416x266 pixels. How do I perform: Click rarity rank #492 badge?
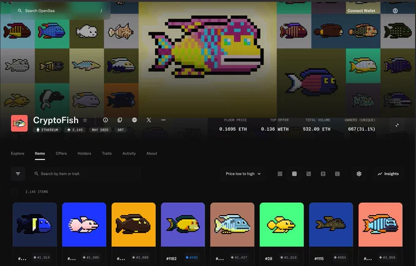[191, 257]
